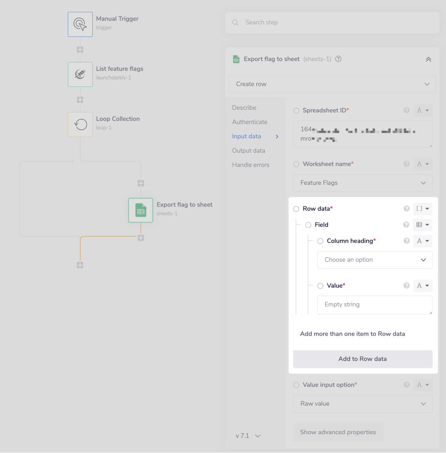Viewport: 446px width, 453px height.
Task: Select the List feature flags LaunchDarkly icon
Action: pyautogui.click(x=80, y=74)
